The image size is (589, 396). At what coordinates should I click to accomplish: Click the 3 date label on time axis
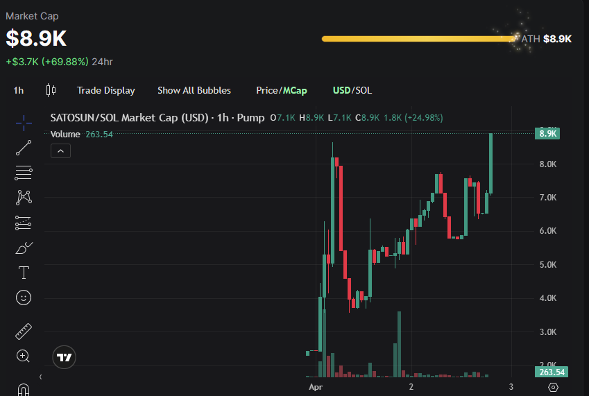(x=511, y=386)
